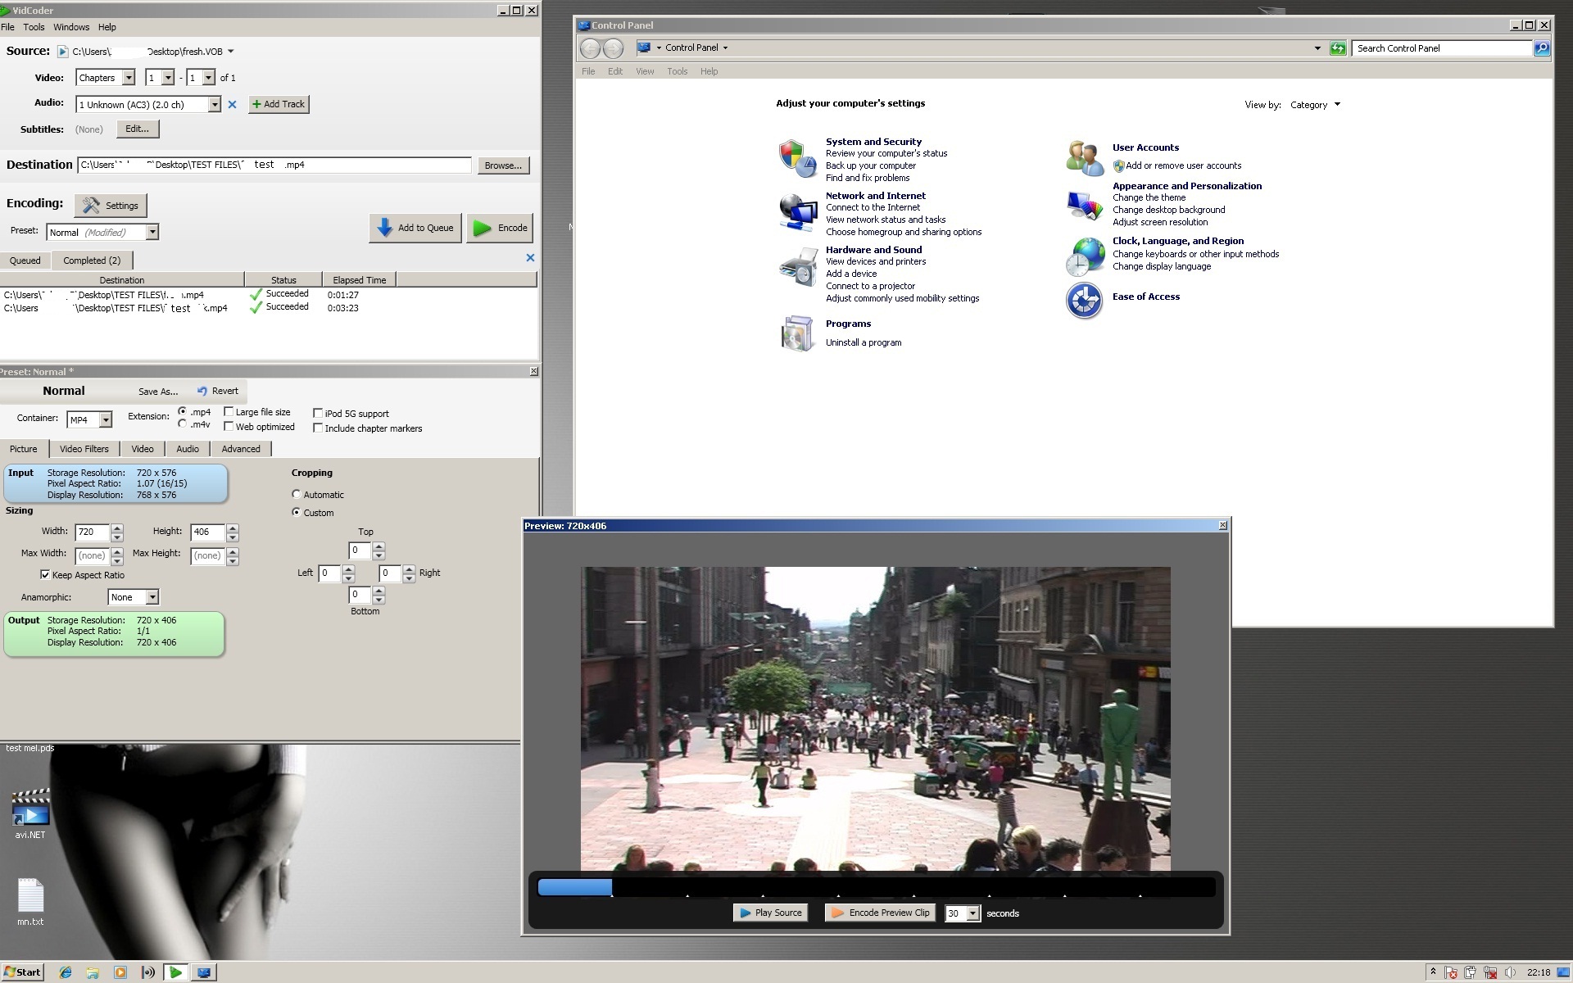Viewport: 1573px width, 983px height.
Task: Open Appearance and Personalization monitor icon
Action: tap(1085, 205)
